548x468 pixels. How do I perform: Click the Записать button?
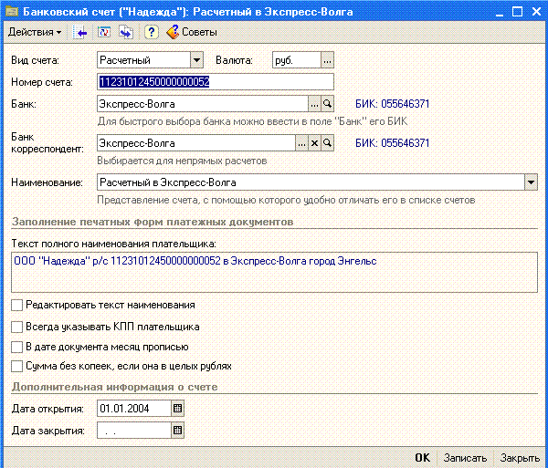(x=465, y=458)
